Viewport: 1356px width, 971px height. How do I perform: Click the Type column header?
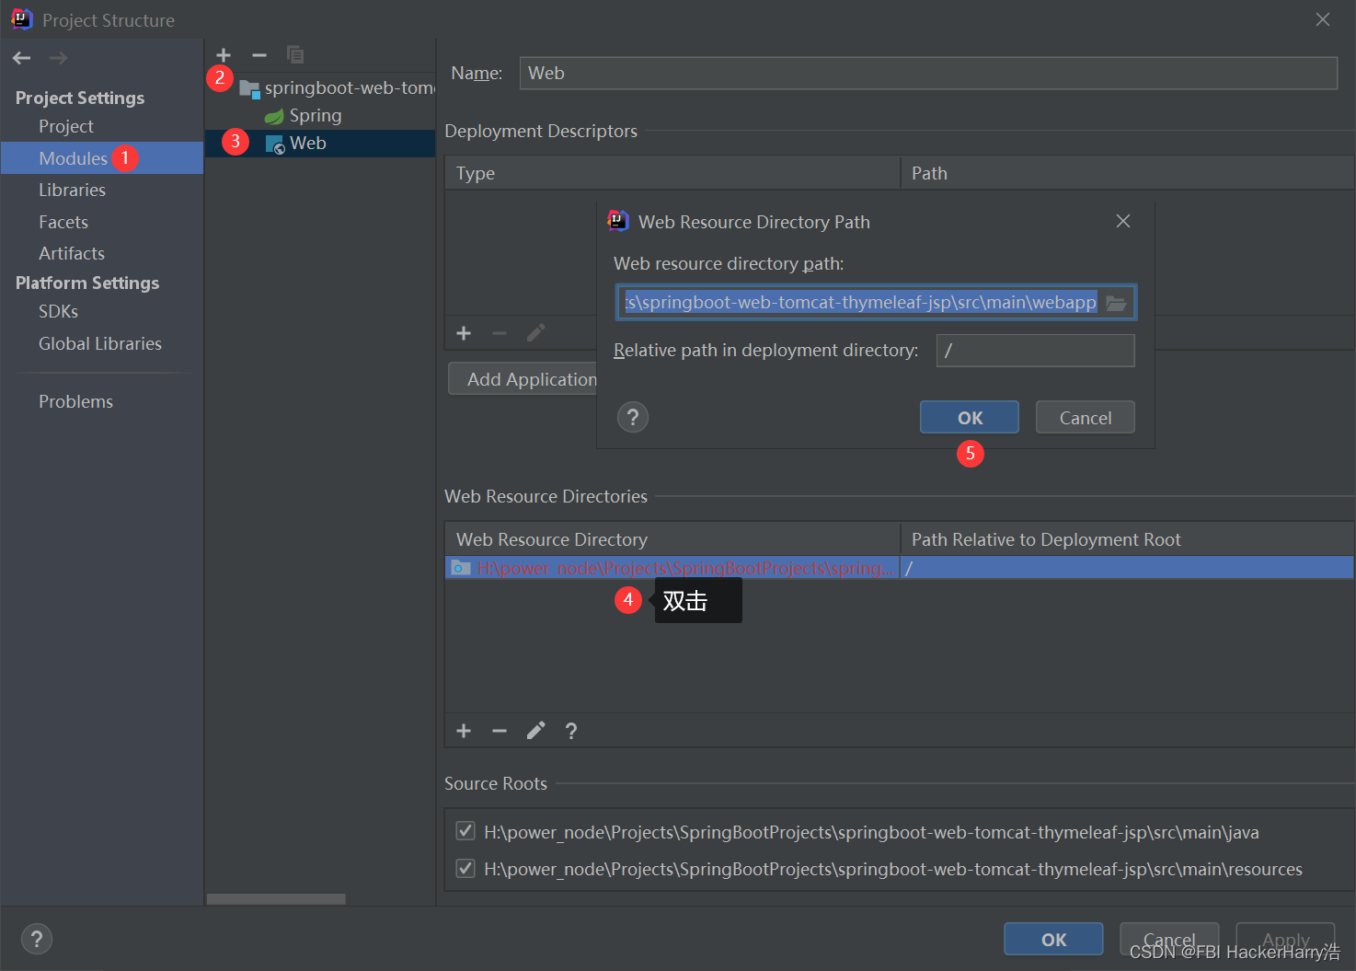point(672,173)
